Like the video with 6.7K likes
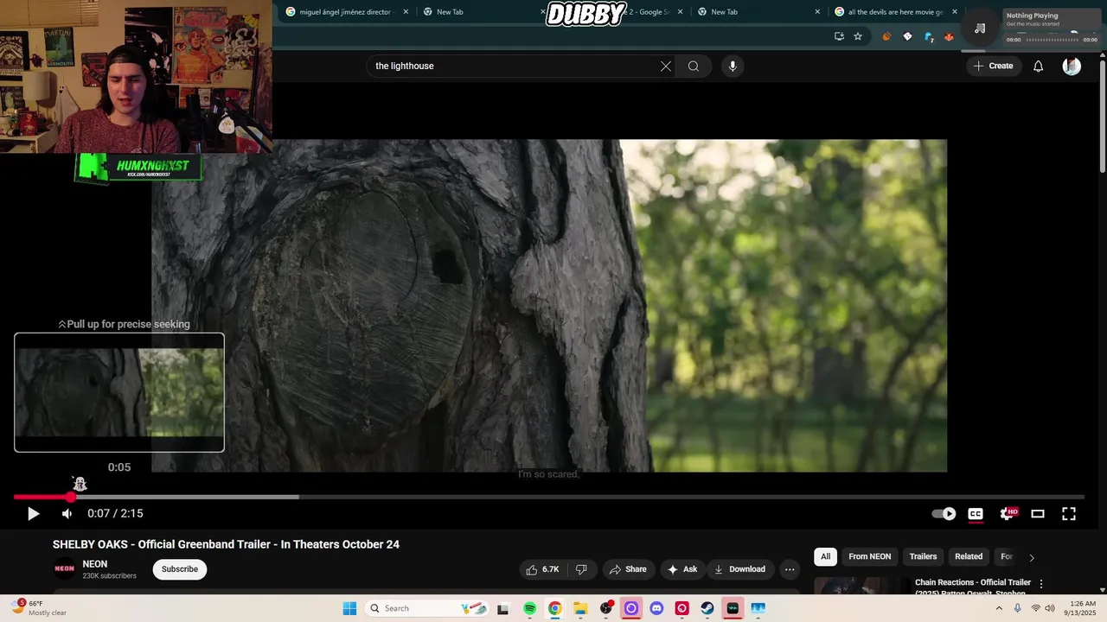Viewport: 1107px width, 622px height. [x=542, y=569]
